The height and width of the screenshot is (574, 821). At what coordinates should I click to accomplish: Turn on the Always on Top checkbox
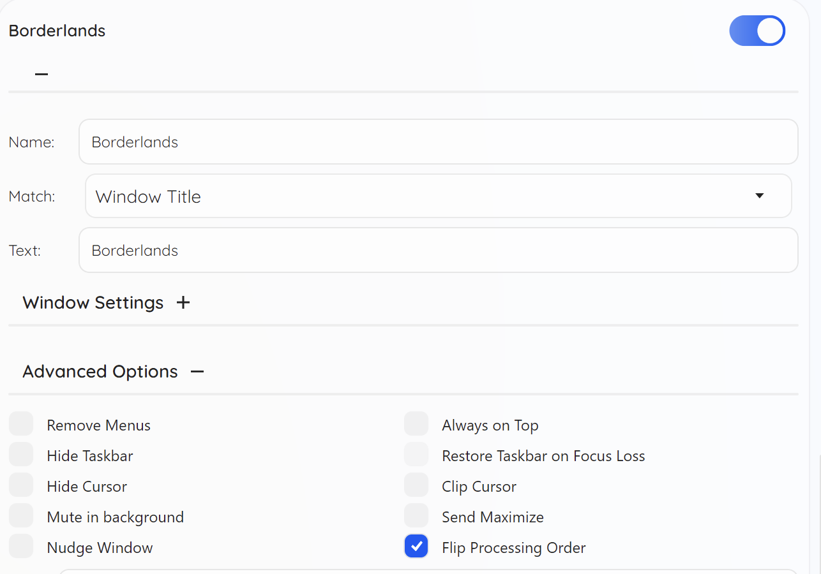click(416, 424)
